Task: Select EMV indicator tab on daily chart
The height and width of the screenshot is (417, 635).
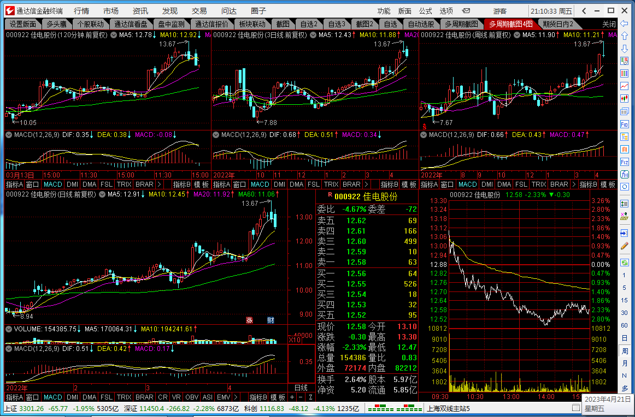Action: tap(224, 397)
